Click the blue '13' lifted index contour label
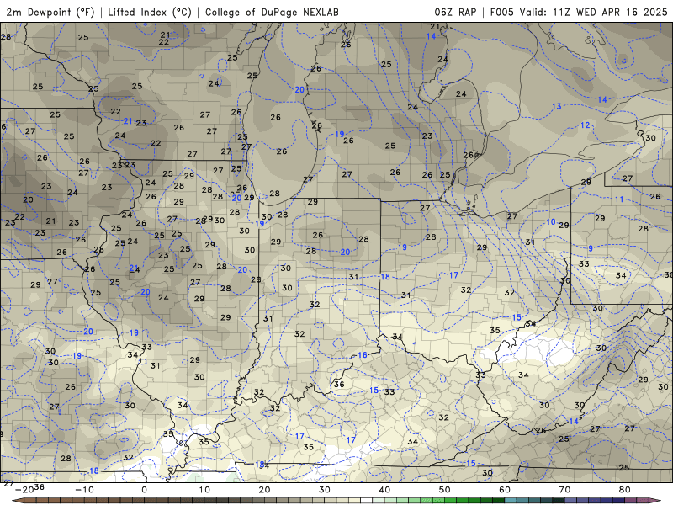Viewport: 673px width, 505px height. coord(556,107)
